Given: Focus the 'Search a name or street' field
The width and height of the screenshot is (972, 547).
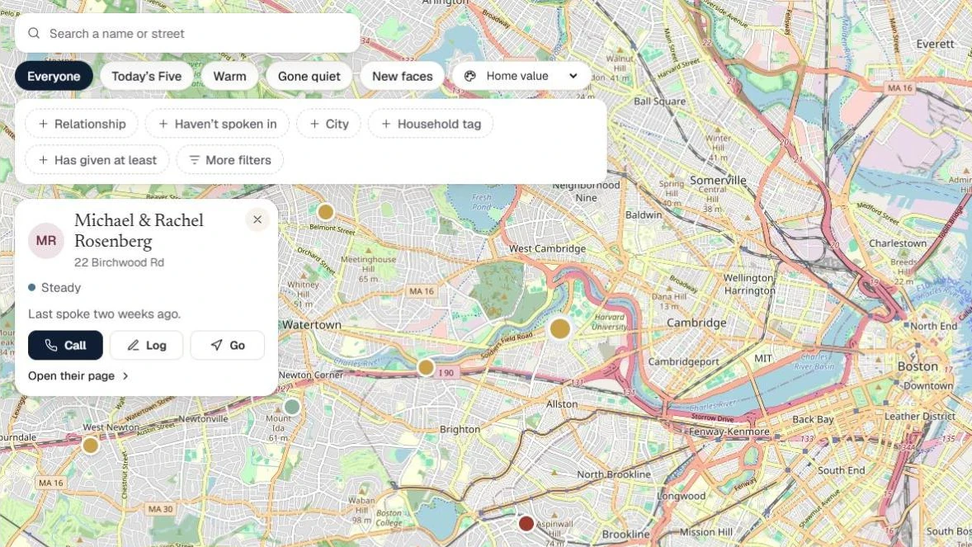Looking at the screenshot, I should (x=187, y=34).
